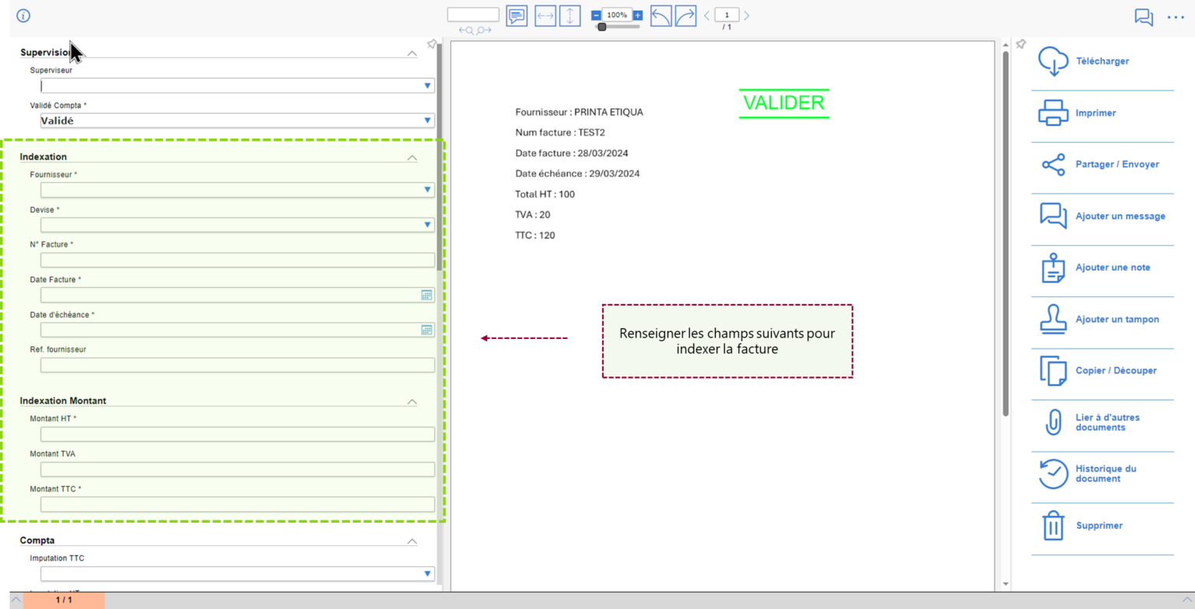Collapse the Indexation Montant section

pos(412,402)
